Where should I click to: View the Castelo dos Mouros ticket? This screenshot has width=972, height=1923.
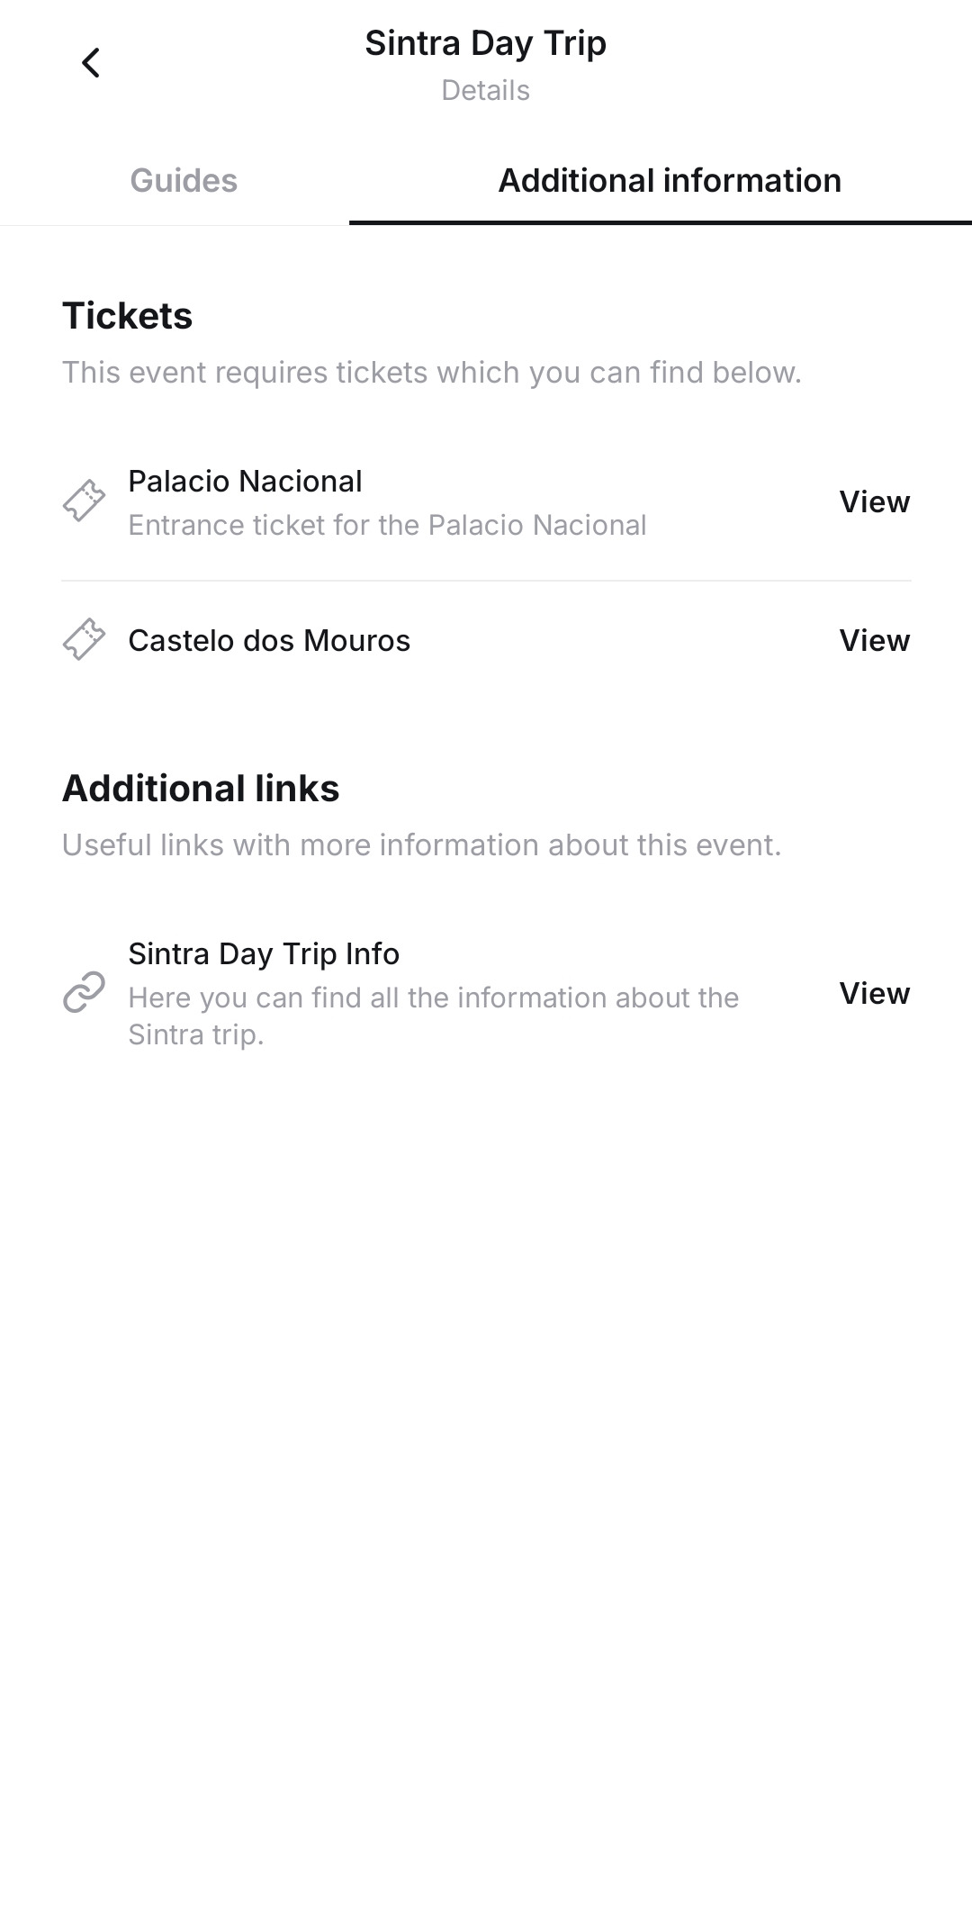tap(875, 641)
